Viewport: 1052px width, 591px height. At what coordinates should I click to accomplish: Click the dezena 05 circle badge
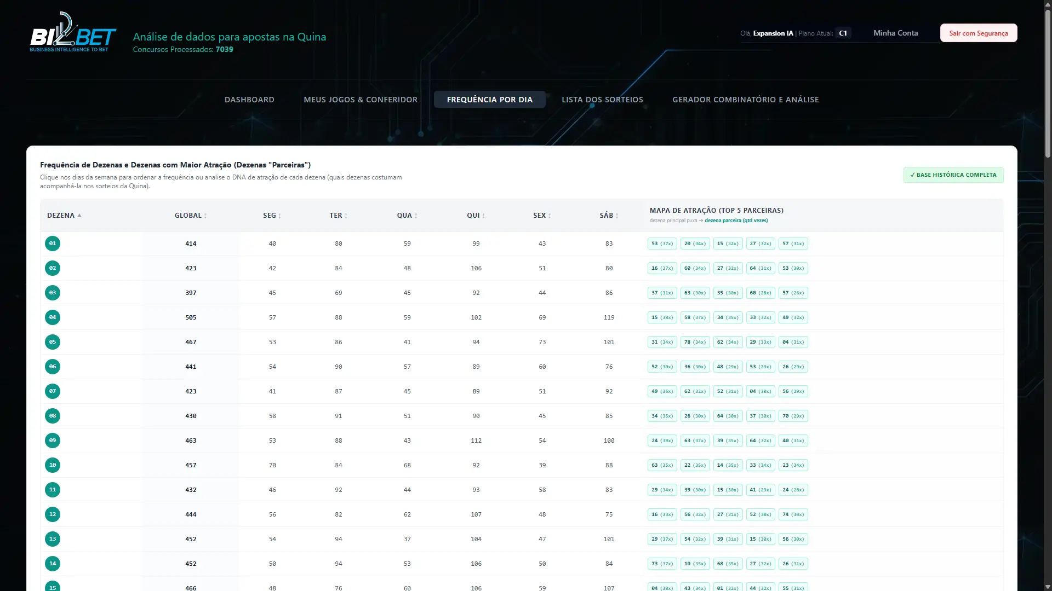click(53, 342)
